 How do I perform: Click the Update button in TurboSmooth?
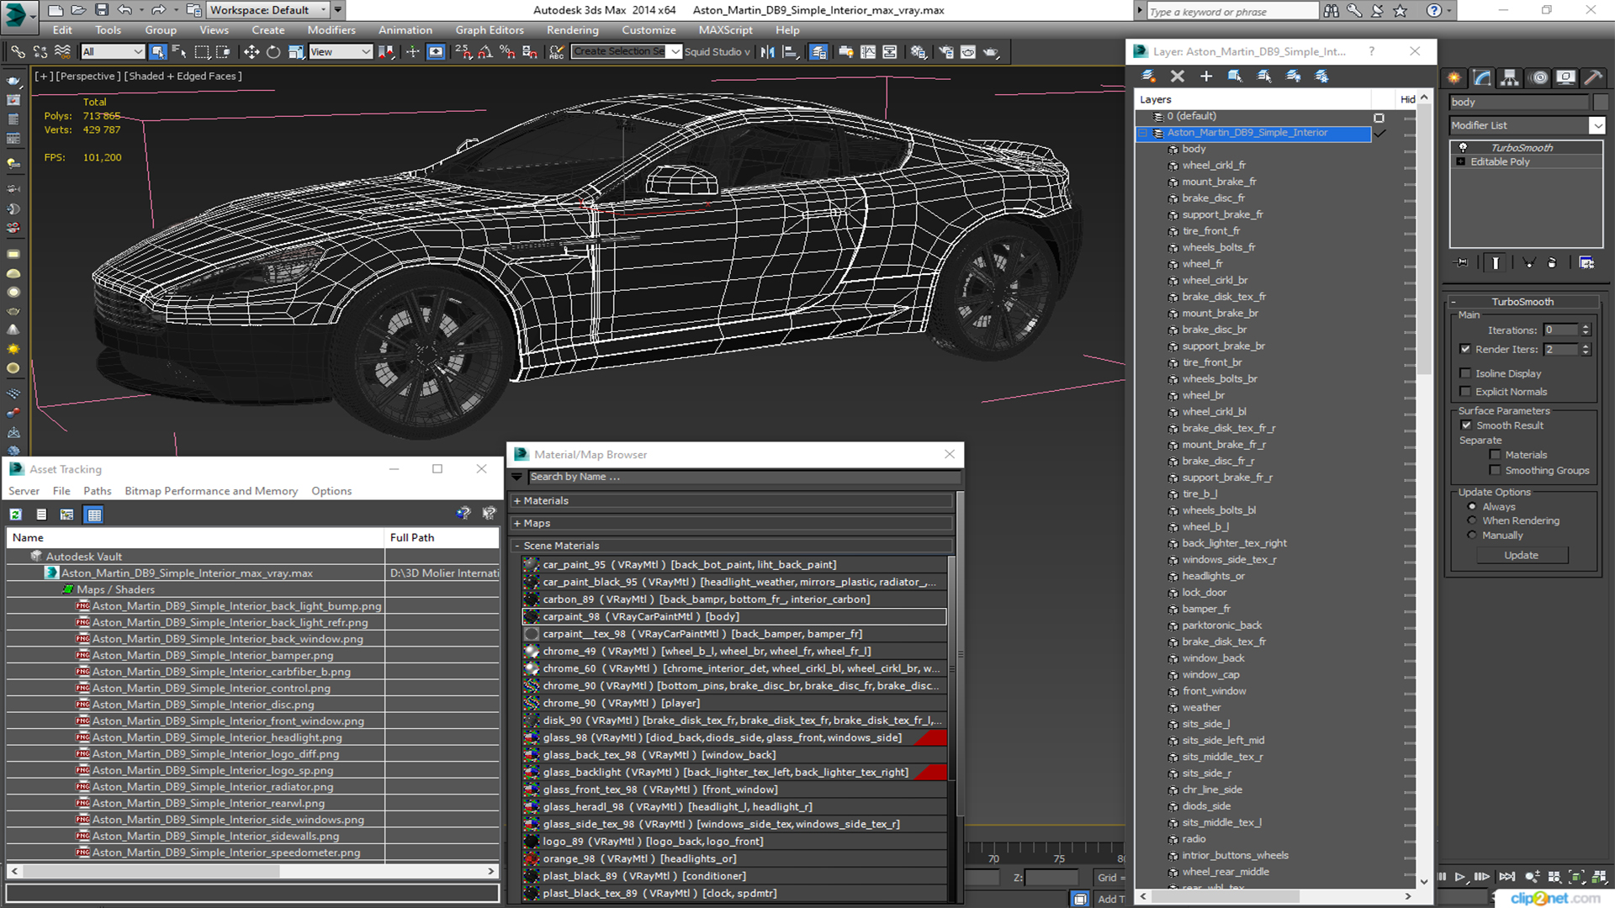tap(1521, 555)
